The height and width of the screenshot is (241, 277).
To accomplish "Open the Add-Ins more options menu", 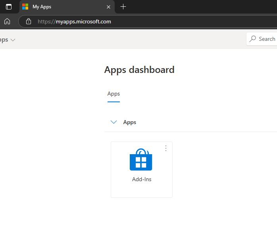I will pos(166,148).
